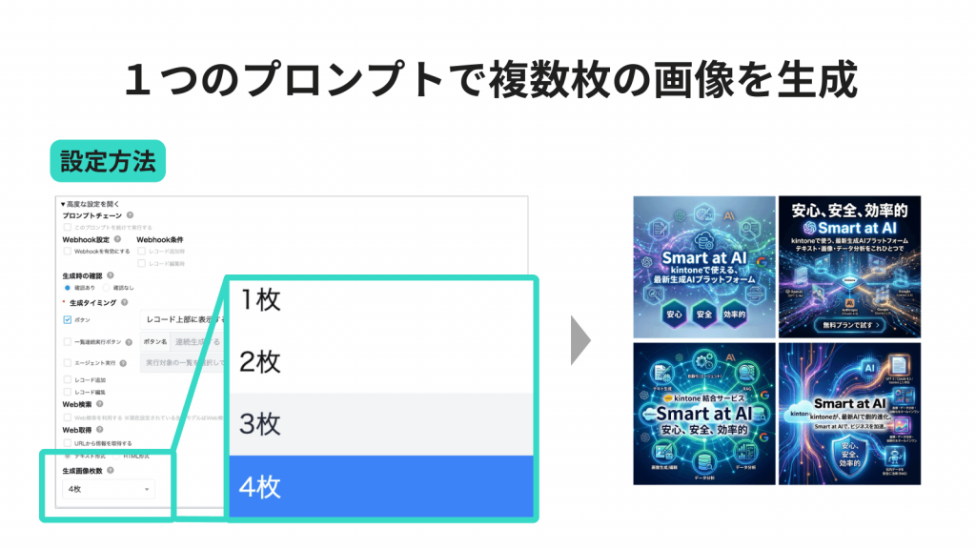Check the URLから情報を取得する checkbox
The width and height of the screenshot is (976, 549).
(x=68, y=443)
